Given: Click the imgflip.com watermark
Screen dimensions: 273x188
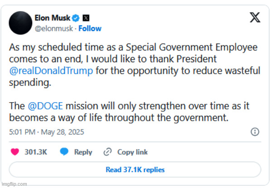Looking at the screenshot, I should [x=14, y=184].
